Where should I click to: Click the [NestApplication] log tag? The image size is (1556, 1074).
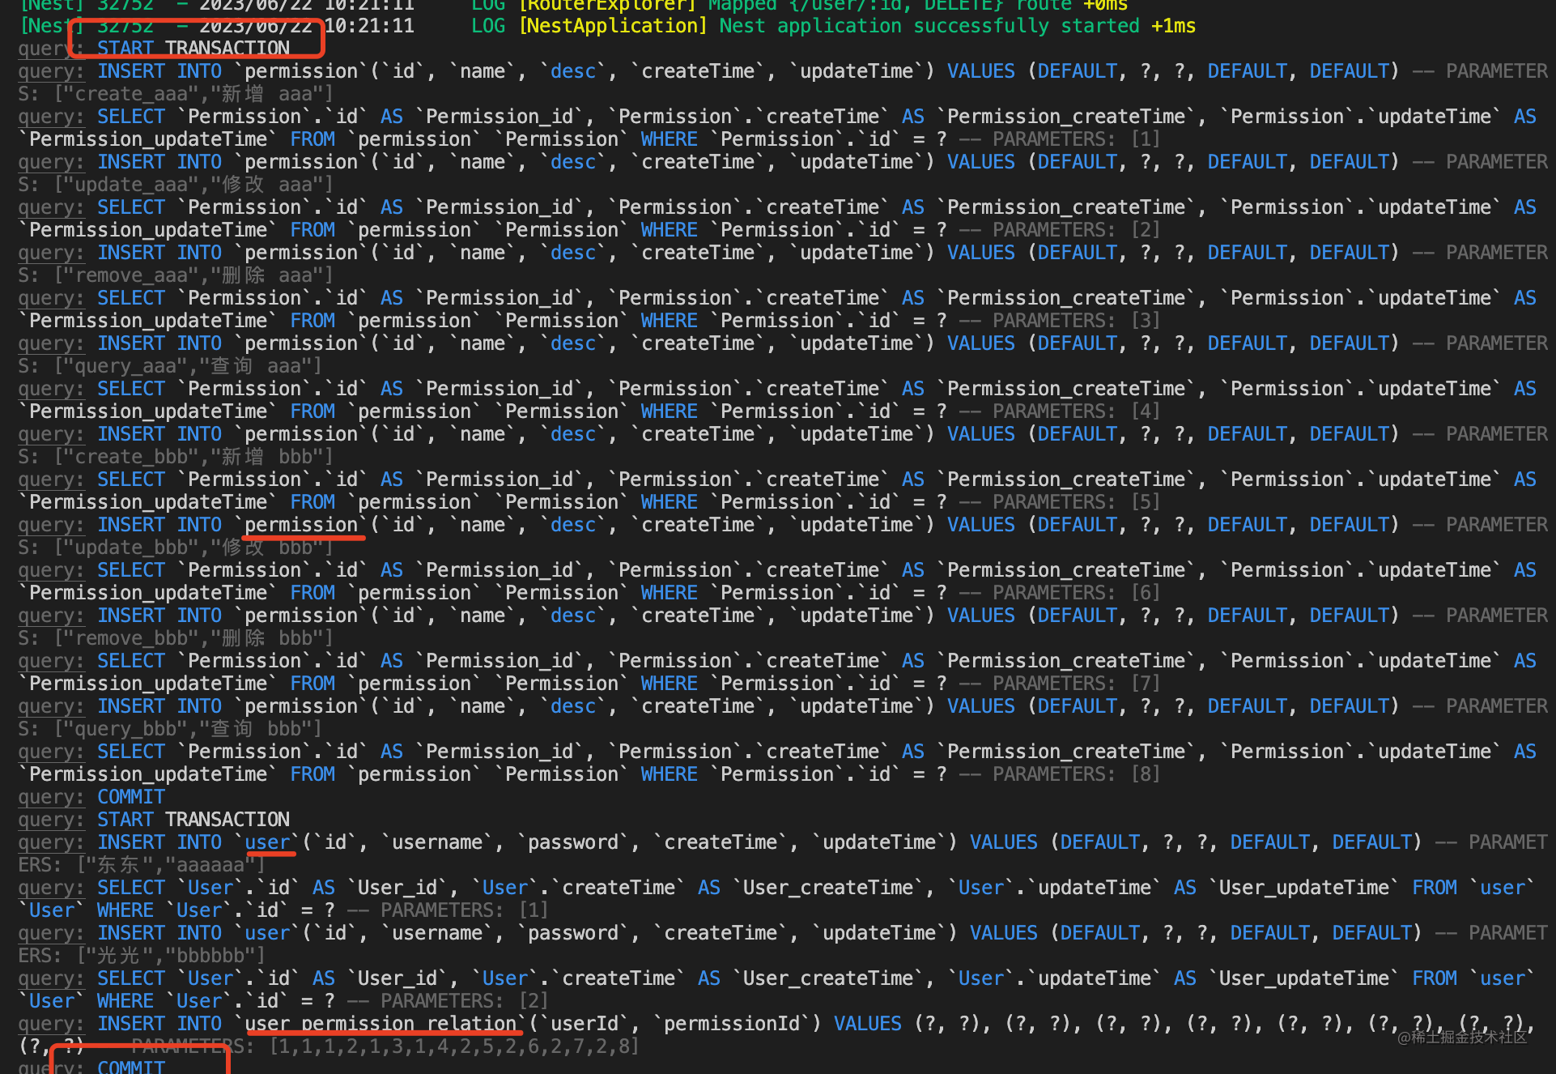tap(613, 26)
